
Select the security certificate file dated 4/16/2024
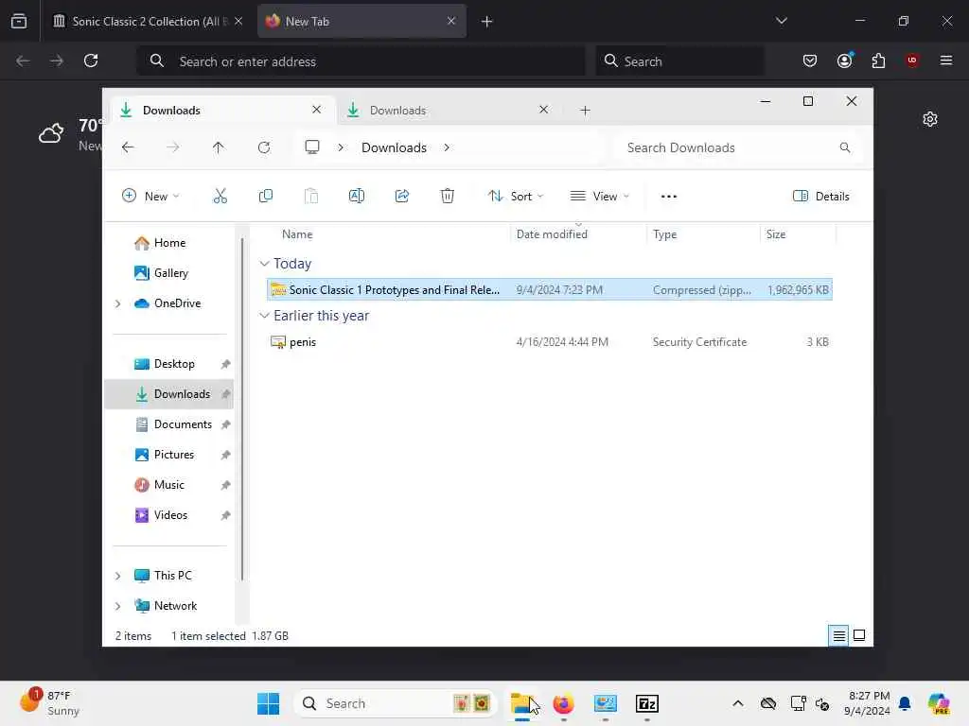pyautogui.click(x=550, y=342)
